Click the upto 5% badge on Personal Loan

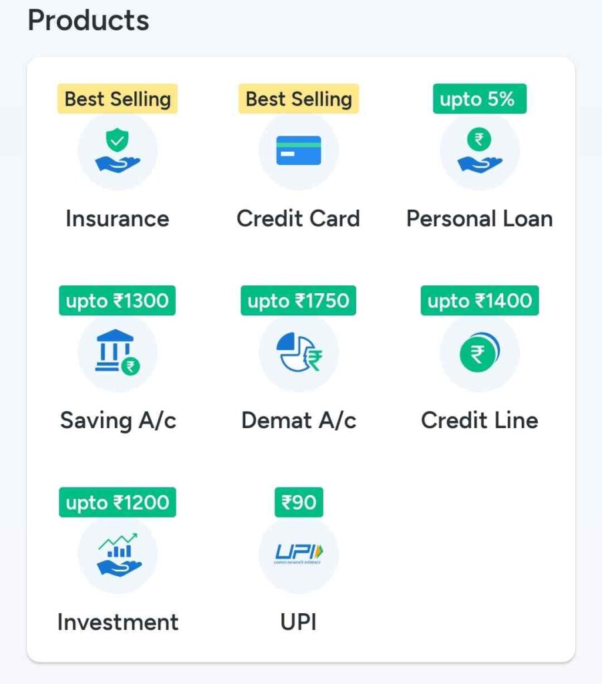pos(480,99)
